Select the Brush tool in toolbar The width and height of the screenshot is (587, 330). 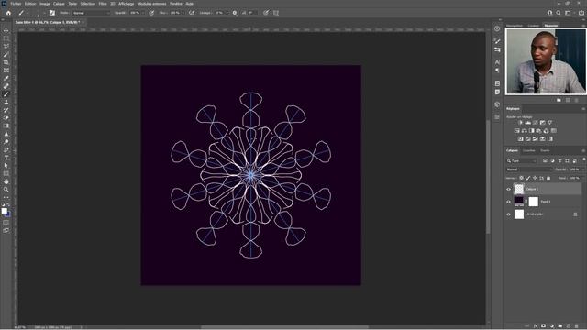tap(6, 94)
